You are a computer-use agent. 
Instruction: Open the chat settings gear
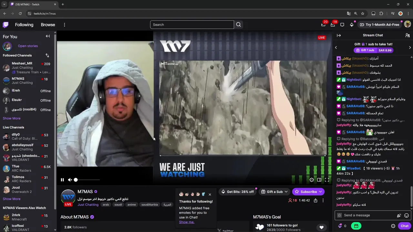pos(393,226)
